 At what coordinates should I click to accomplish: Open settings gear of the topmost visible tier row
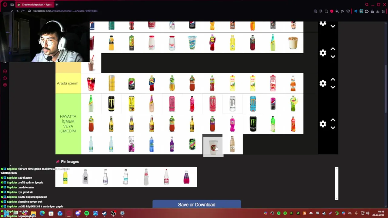323,23
